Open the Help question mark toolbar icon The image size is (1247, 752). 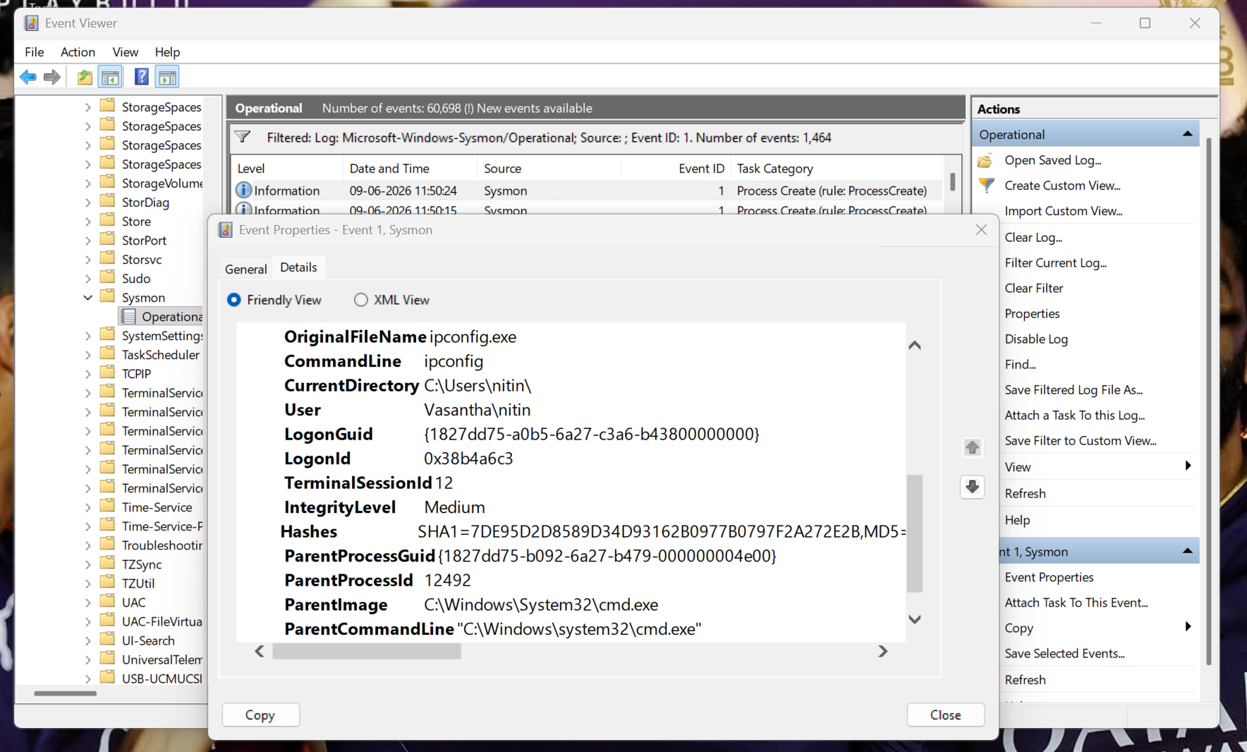click(141, 77)
